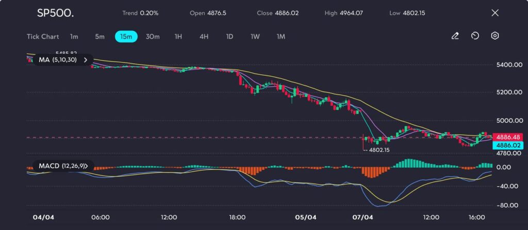This screenshot has height=230, width=528.
Task: Open chart settings hexagon icon
Action: click(x=494, y=36)
